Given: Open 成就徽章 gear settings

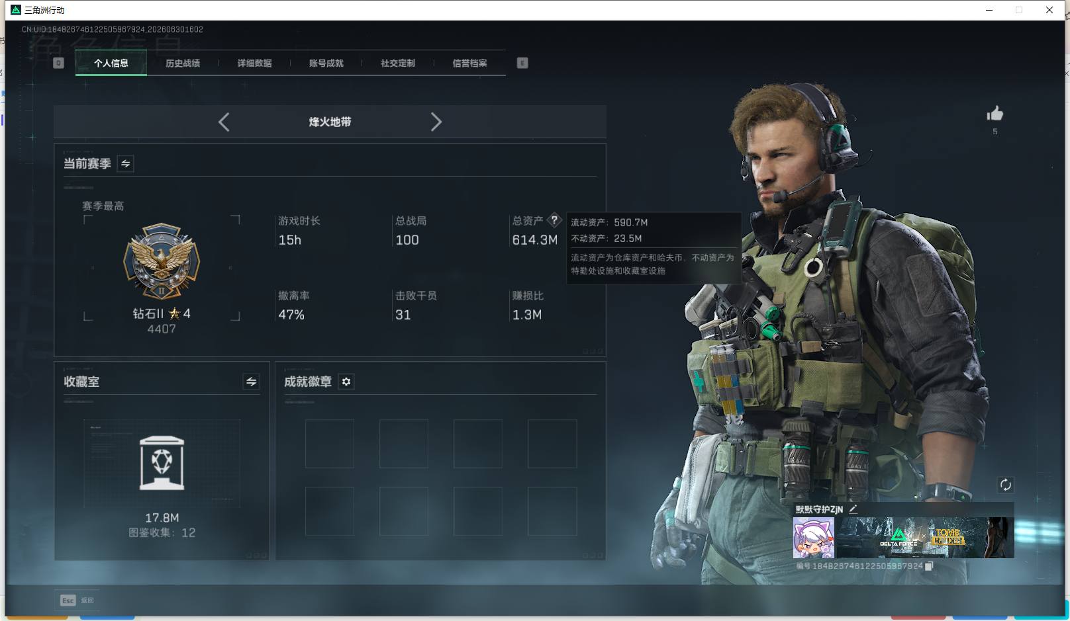Looking at the screenshot, I should (x=346, y=382).
